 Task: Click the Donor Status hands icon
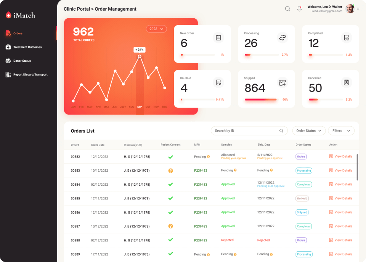click(x=8, y=61)
